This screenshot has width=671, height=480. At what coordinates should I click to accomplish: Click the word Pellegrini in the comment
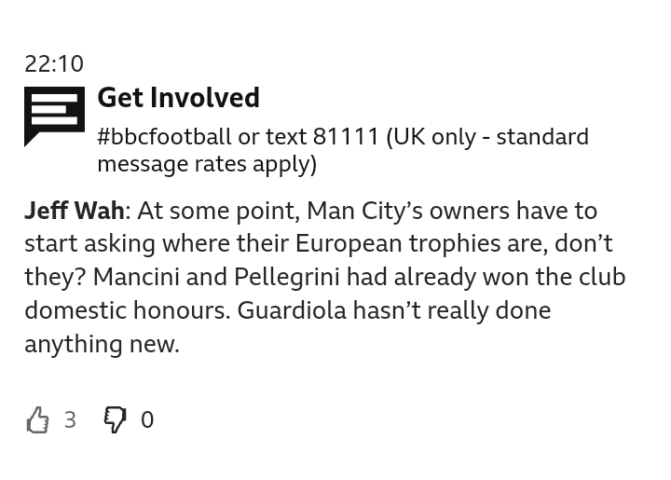pyautogui.click(x=287, y=278)
